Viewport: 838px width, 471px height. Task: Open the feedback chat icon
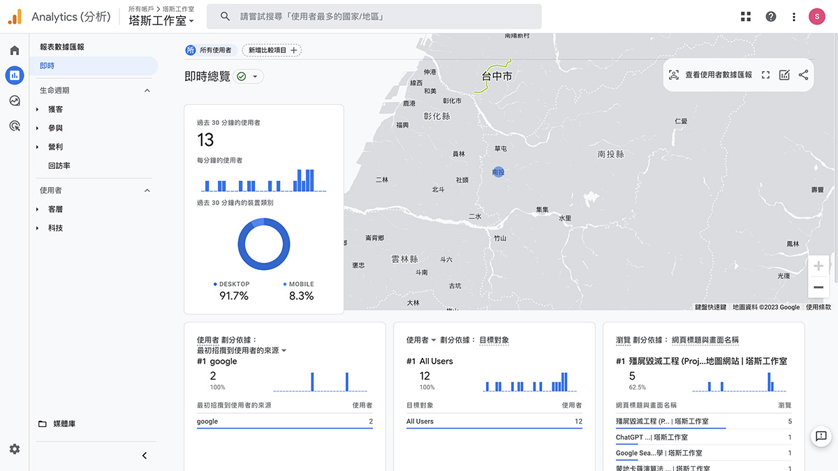[821, 436]
